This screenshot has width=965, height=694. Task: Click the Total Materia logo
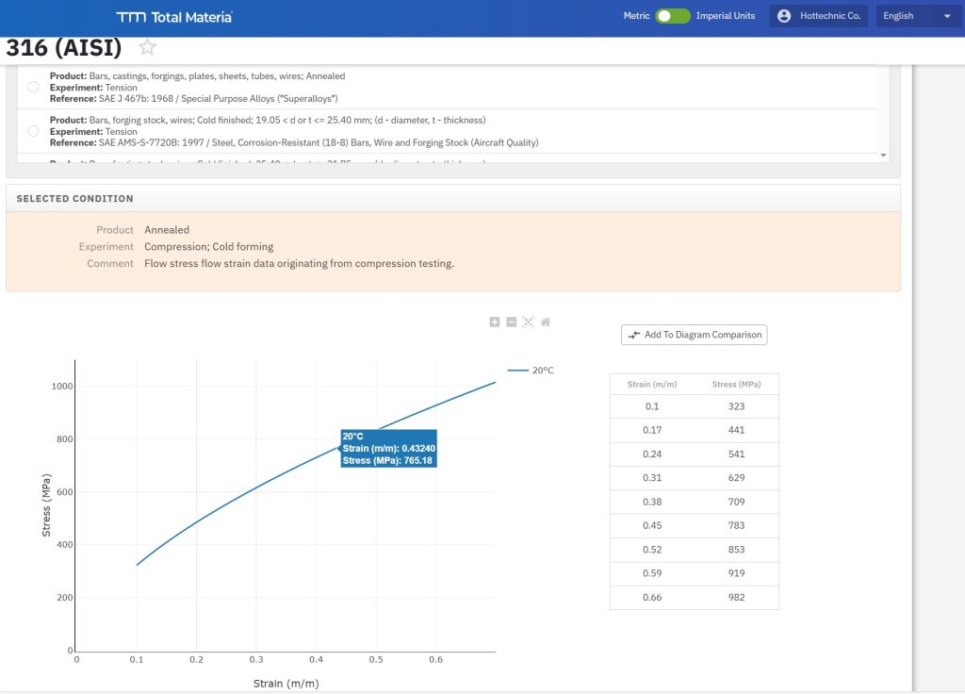click(174, 17)
